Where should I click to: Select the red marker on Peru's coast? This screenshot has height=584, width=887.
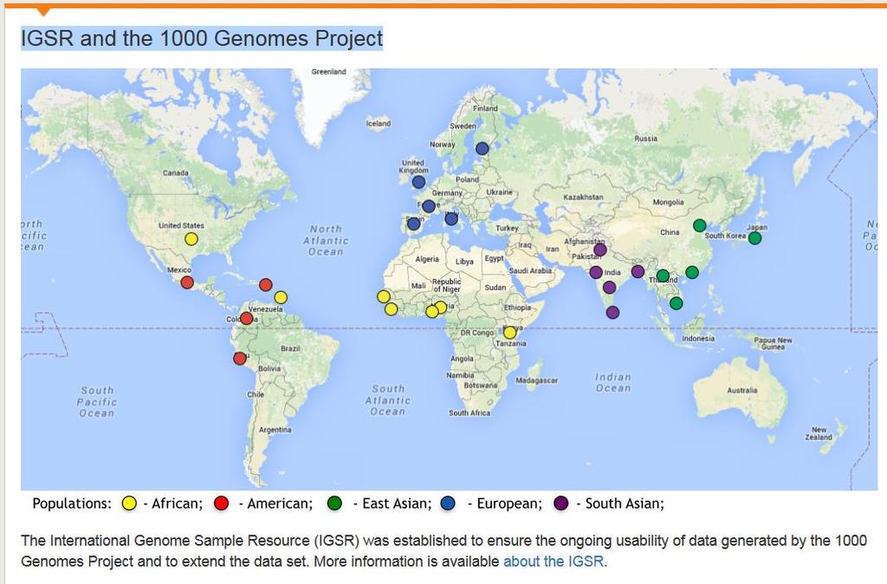[x=240, y=358]
